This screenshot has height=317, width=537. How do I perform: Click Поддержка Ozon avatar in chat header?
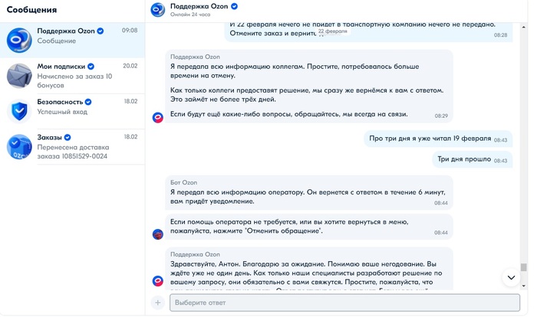click(x=158, y=10)
